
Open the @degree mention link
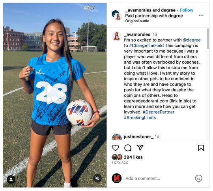(192, 40)
